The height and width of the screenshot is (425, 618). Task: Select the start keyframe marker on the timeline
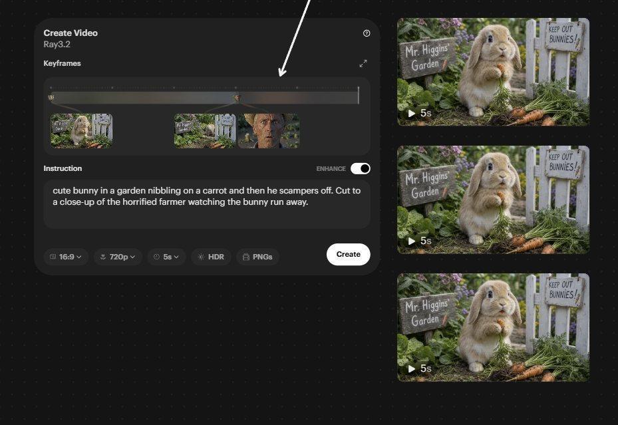click(51, 97)
